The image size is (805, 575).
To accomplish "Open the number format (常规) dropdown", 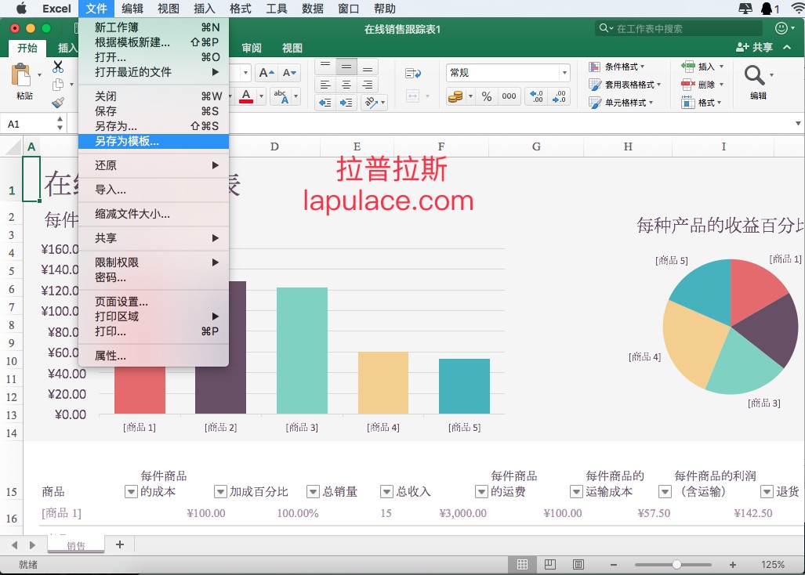I will [x=564, y=73].
